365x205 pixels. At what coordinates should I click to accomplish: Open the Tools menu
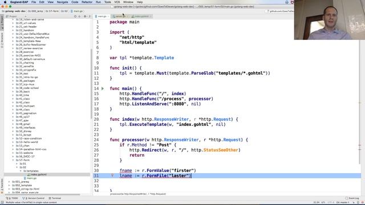coord(108,2)
